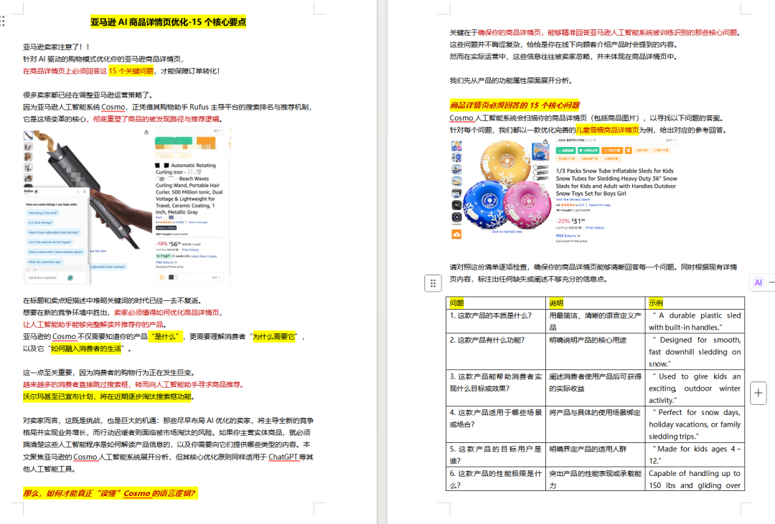This screenshot has width=775, height=524.
Task: Click the share icon on the snow tube listing
Action: (545, 142)
